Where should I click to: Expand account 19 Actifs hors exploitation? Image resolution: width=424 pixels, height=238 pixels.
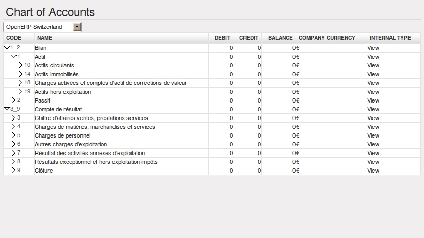point(21,92)
